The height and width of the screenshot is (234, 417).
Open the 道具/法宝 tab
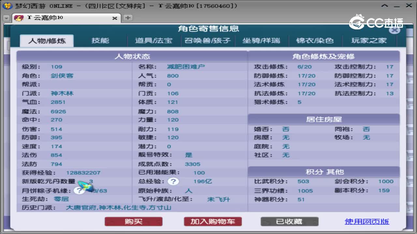pos(153,41)
